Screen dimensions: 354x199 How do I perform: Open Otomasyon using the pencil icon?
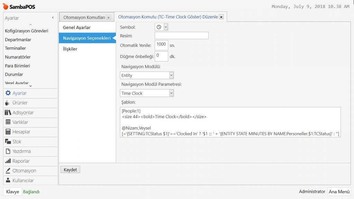pyautogui.click(x=8, y=171)
